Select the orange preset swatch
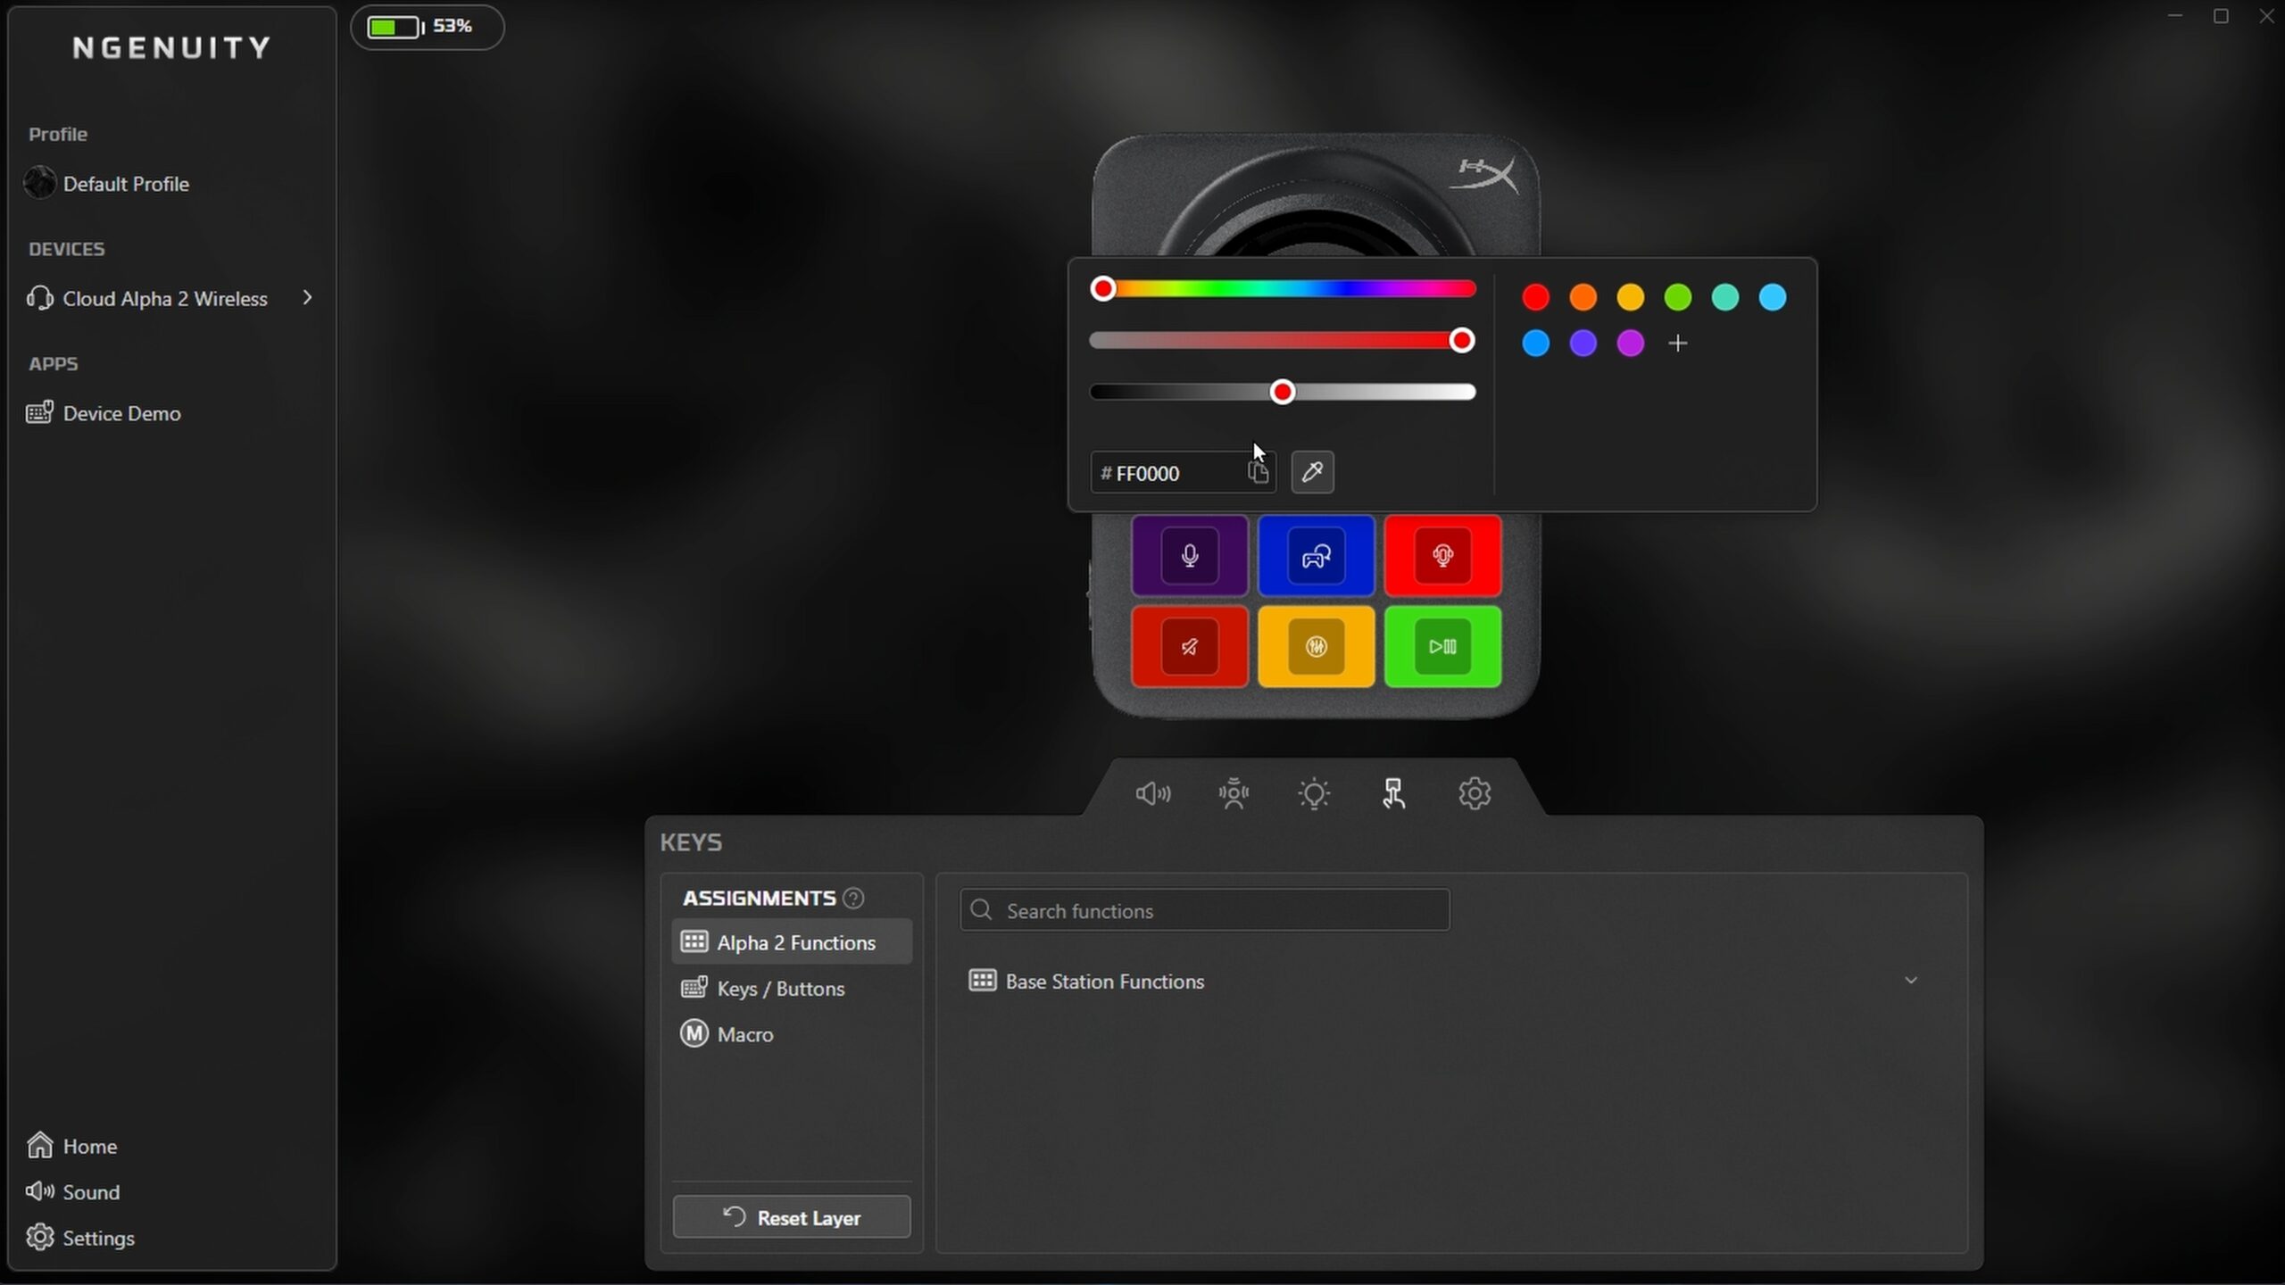Viewport: 2285px width, 1285px height. [x=1583, y=297]
